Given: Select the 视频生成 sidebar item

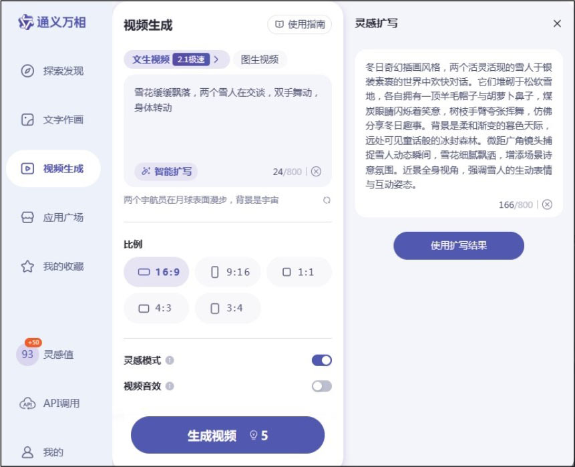Looking at the screenshot, I should click(53, 168).
